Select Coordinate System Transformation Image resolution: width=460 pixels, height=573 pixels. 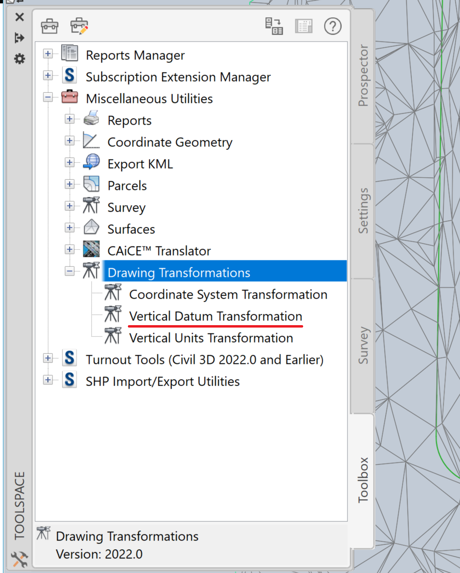228,294
